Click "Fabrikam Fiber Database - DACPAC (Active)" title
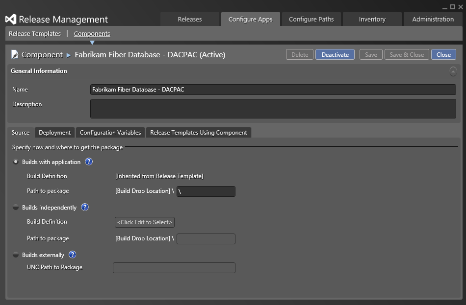 (150, 55)
